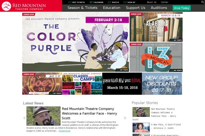Open the search magnifier icon
Screen dimensions: 205x136
[x=203, y=2]
